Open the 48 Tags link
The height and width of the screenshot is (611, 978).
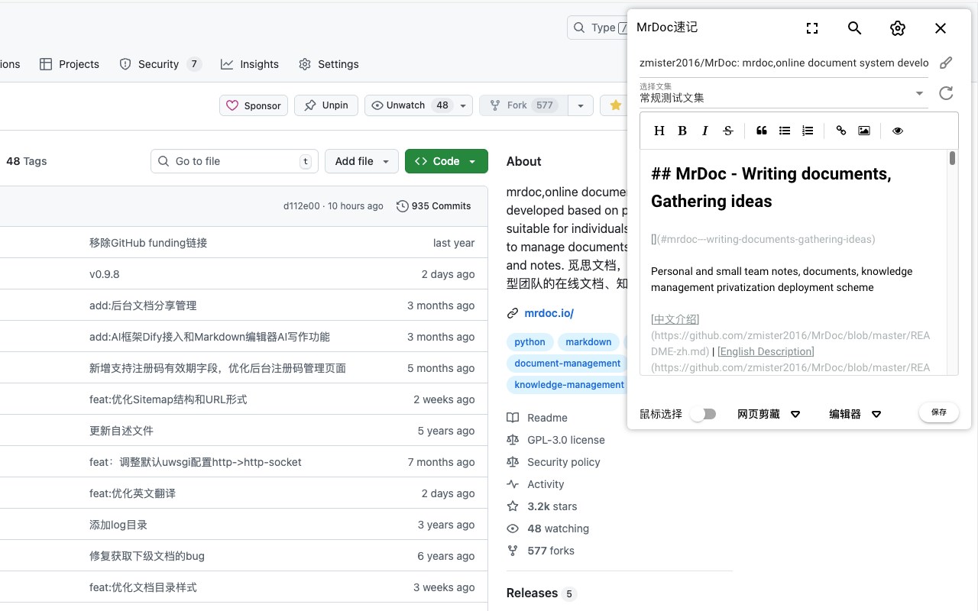26,161
